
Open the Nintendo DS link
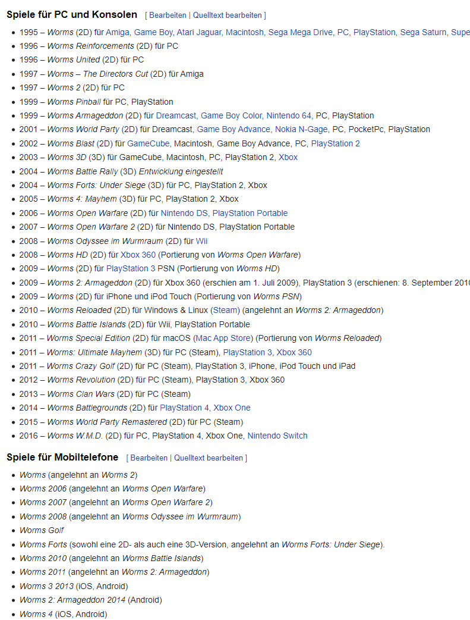click(x=184, y=213)
